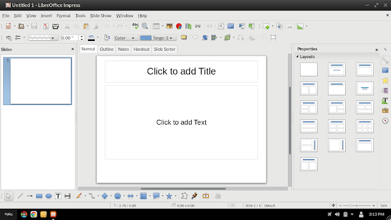Open the New document dropdown arrow
The image size is (391, 220).
point(15,26)
